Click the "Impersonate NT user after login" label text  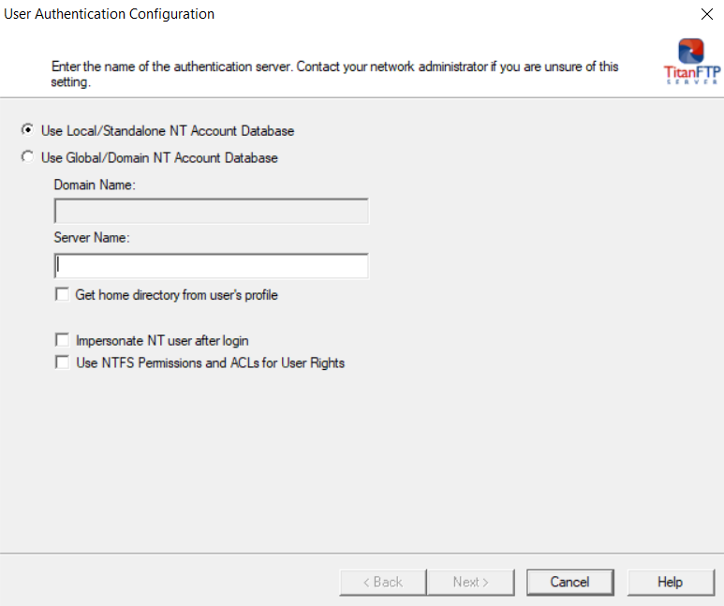162,341
